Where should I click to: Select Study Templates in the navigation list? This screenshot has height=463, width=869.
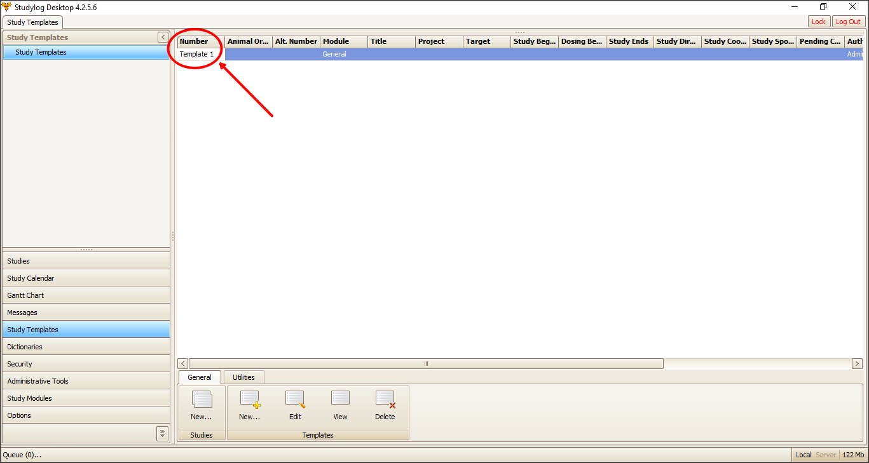tap(86, 330)
